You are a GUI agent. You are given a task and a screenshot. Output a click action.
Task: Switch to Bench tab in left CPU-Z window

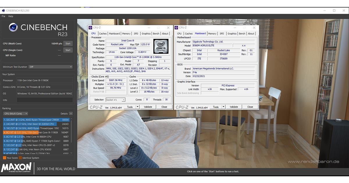coord(156,34)
